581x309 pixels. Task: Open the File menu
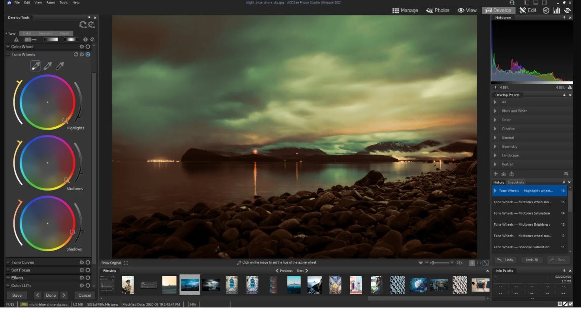click(17, 2)
